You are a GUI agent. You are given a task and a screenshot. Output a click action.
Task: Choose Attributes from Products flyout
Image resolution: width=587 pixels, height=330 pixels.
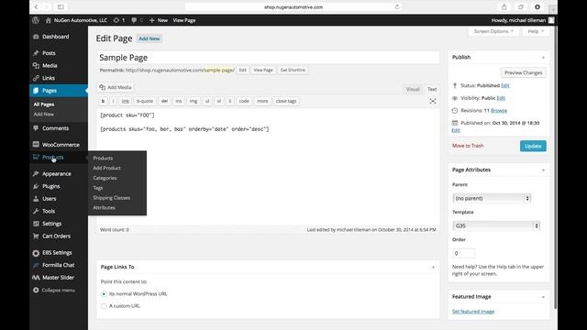[104, 208]
